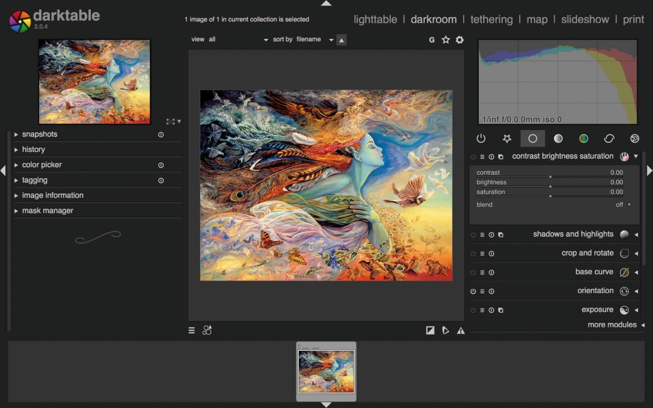Select basic modules group (circle icon)

pyautogui.click(x=533, y=139)
